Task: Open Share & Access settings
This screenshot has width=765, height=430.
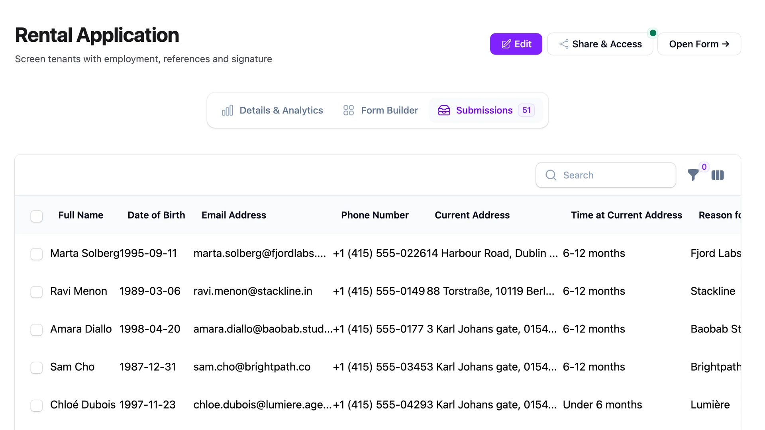Action: tap(600, 44)
